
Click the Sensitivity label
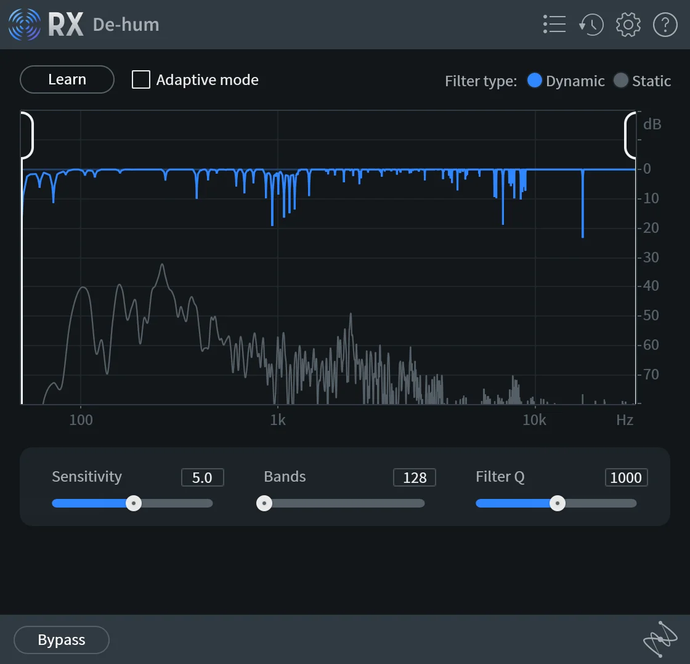pyautogui.click(x=87, y=477)
